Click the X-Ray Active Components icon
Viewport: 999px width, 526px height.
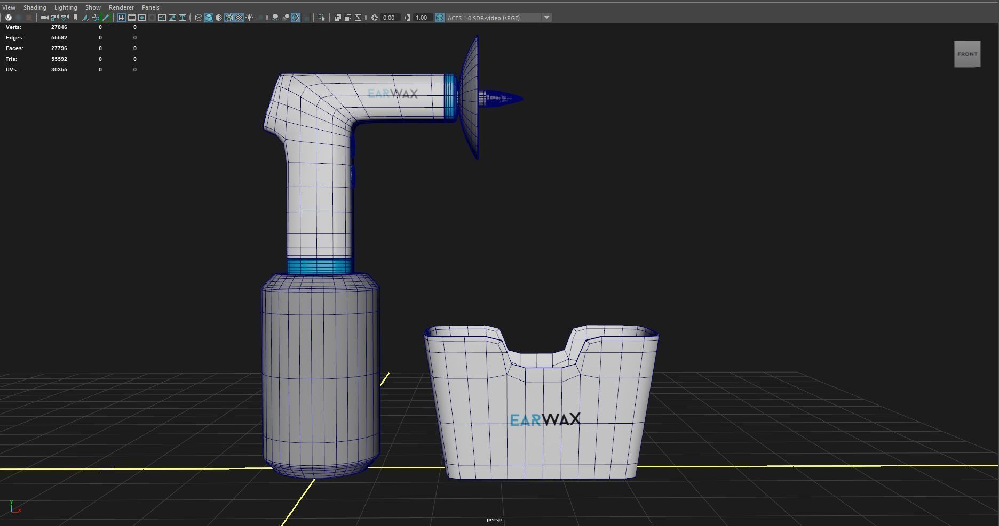tap(348, 18)
